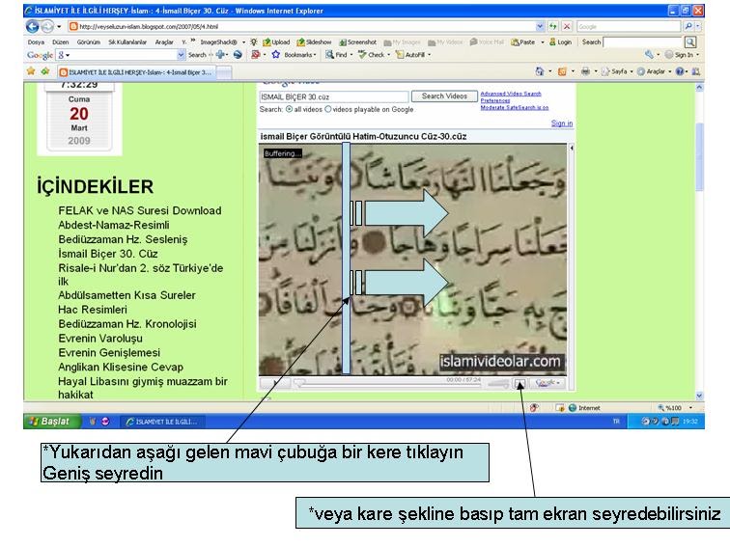Open Google toolbar wrench settings icon
The image size is (730, 547).
pyautogui.click(x=649, y=54)
